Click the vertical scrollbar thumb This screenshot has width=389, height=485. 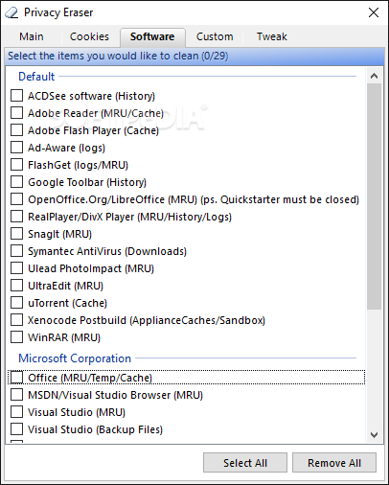[x=374, y=196]
